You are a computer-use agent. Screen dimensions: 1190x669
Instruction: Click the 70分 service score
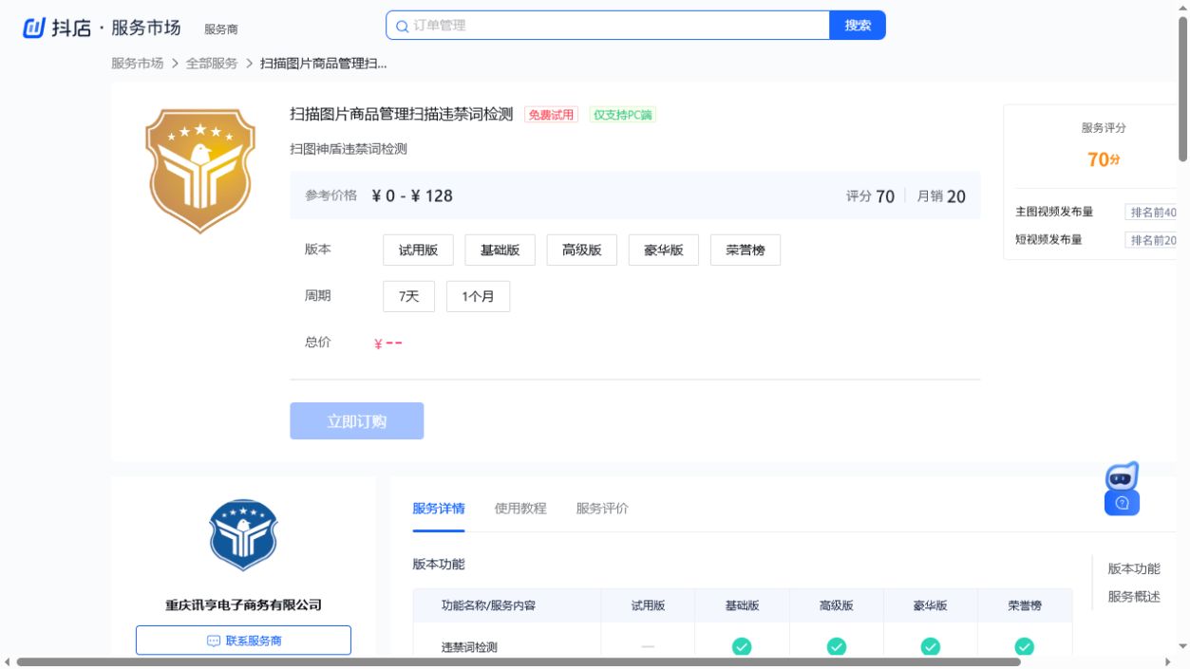(1104, 159)
